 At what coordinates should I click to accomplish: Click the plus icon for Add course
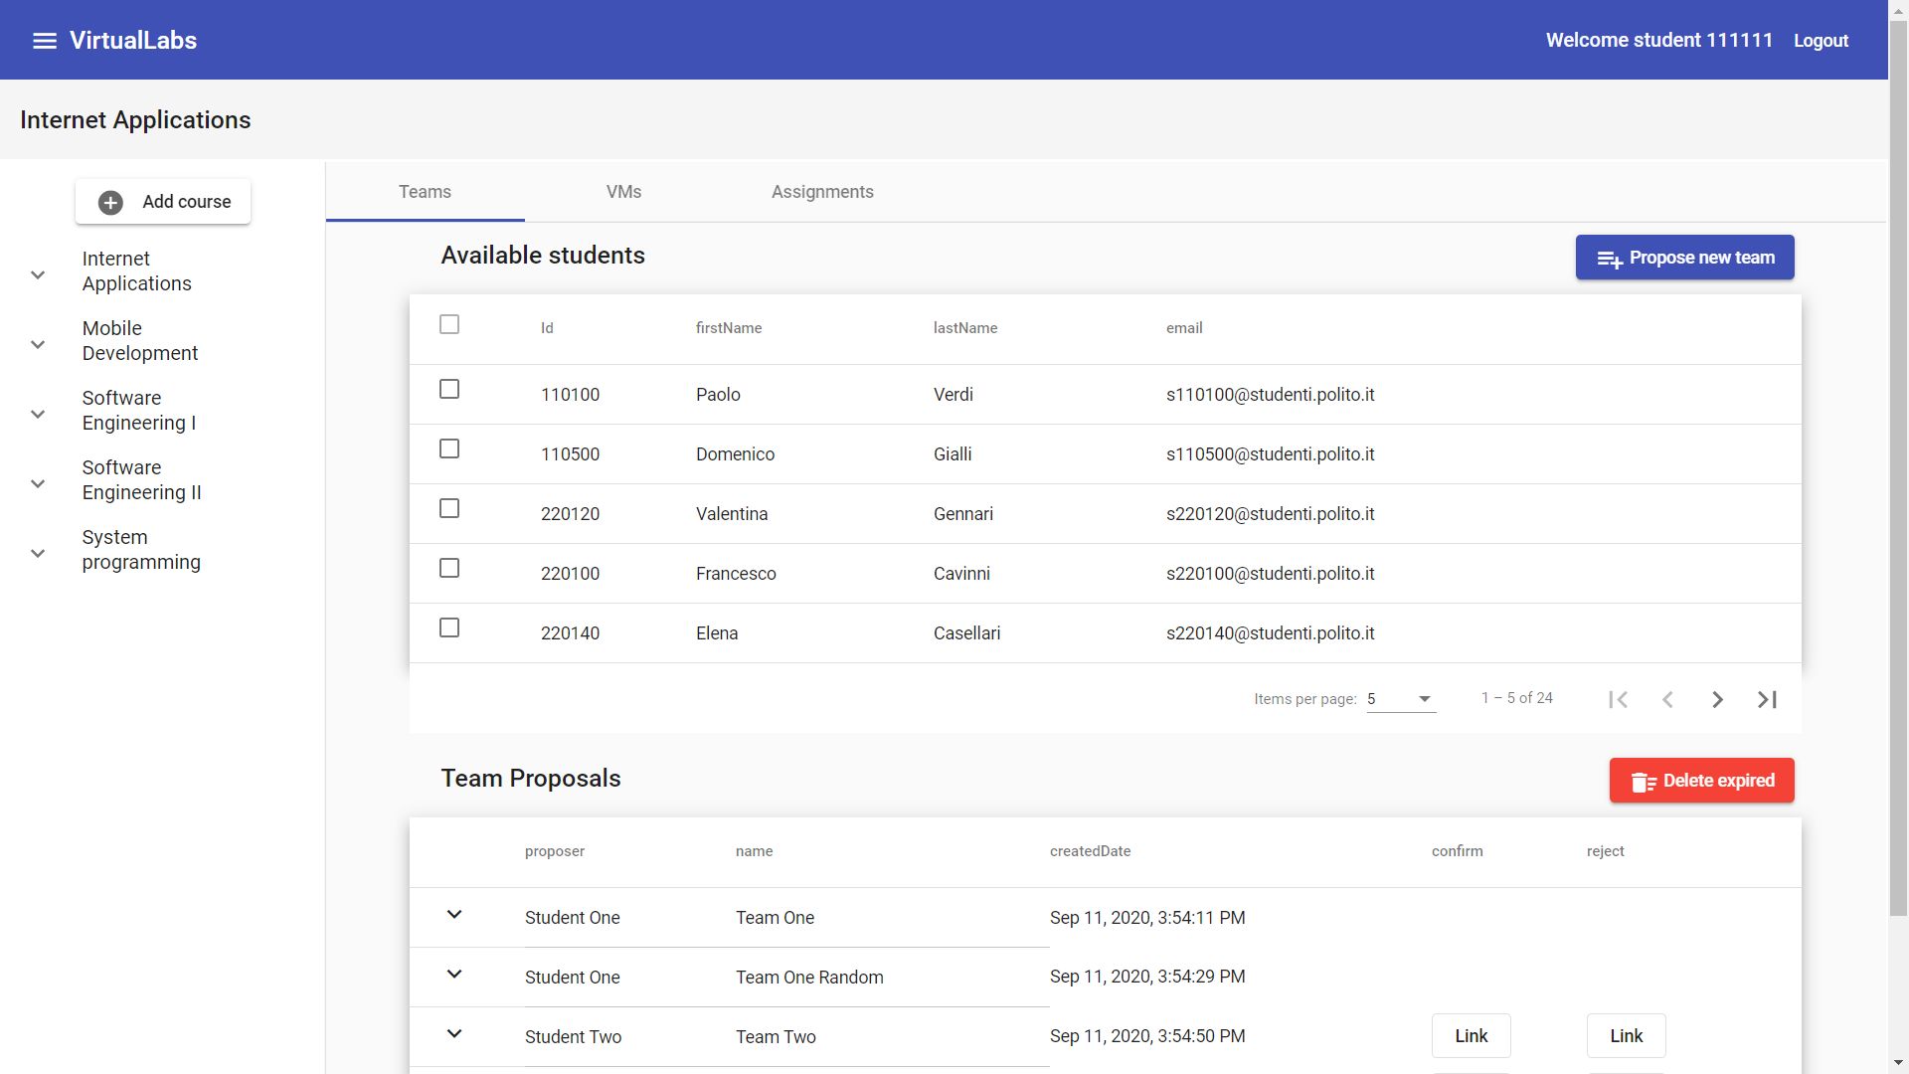[x=110, y=202]
